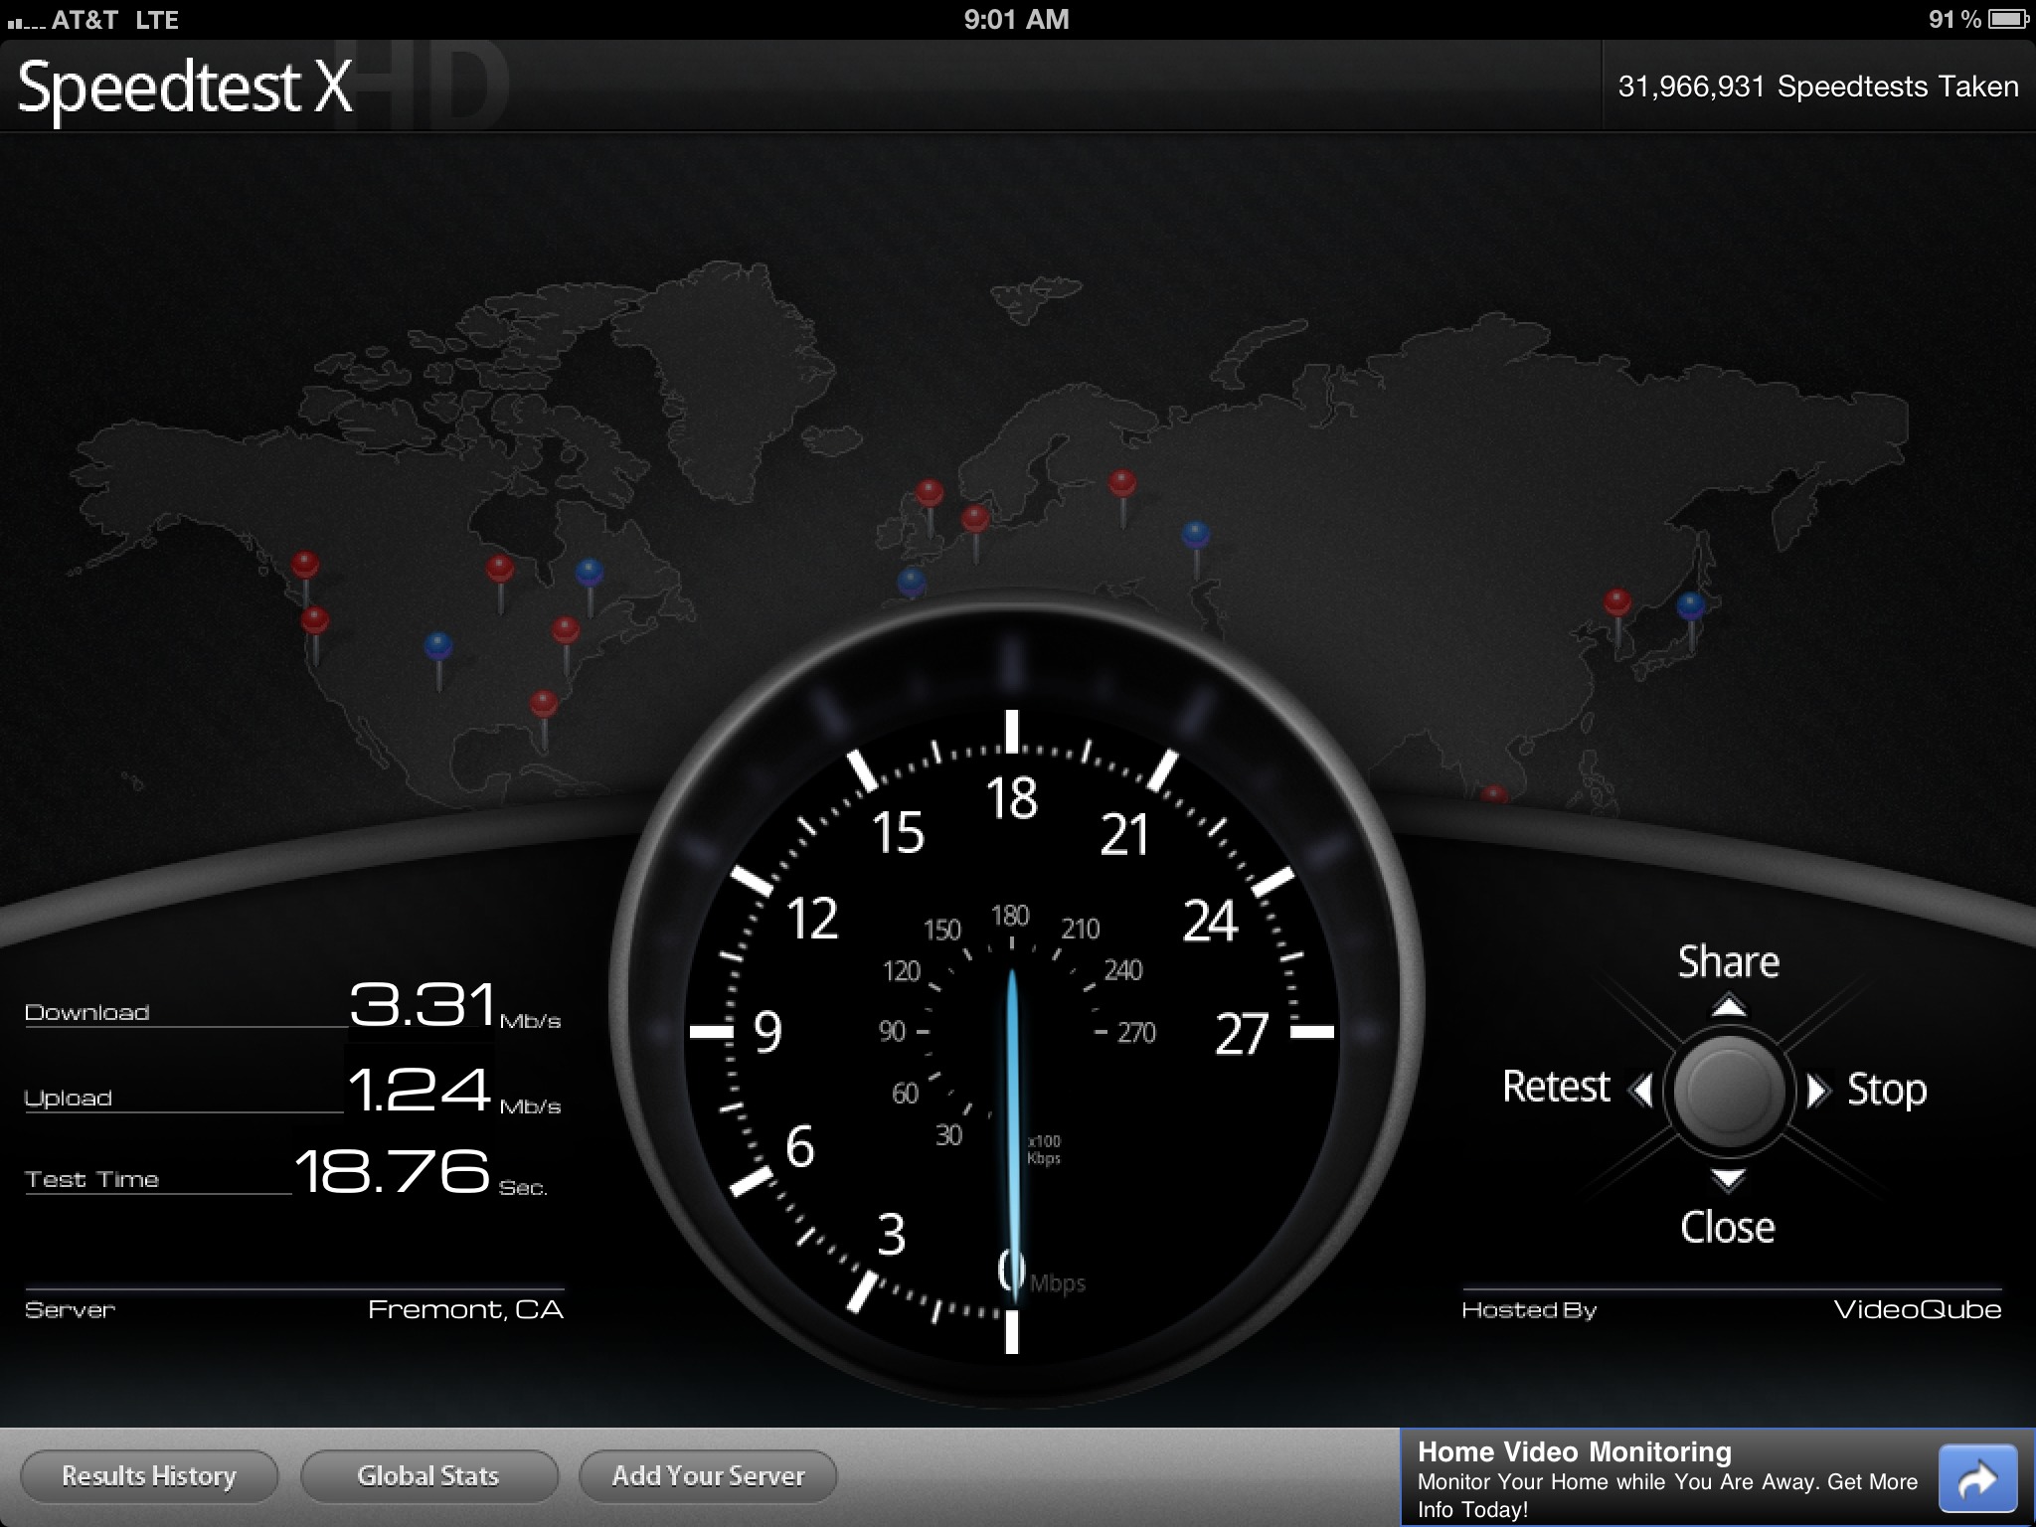Click the blue share arrow in the ad banner
The image size is (2036, 1527).
tap(1977, 1479)
